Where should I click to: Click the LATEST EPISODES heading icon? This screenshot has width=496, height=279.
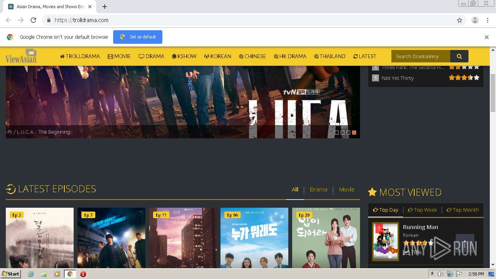click(10, 189)
